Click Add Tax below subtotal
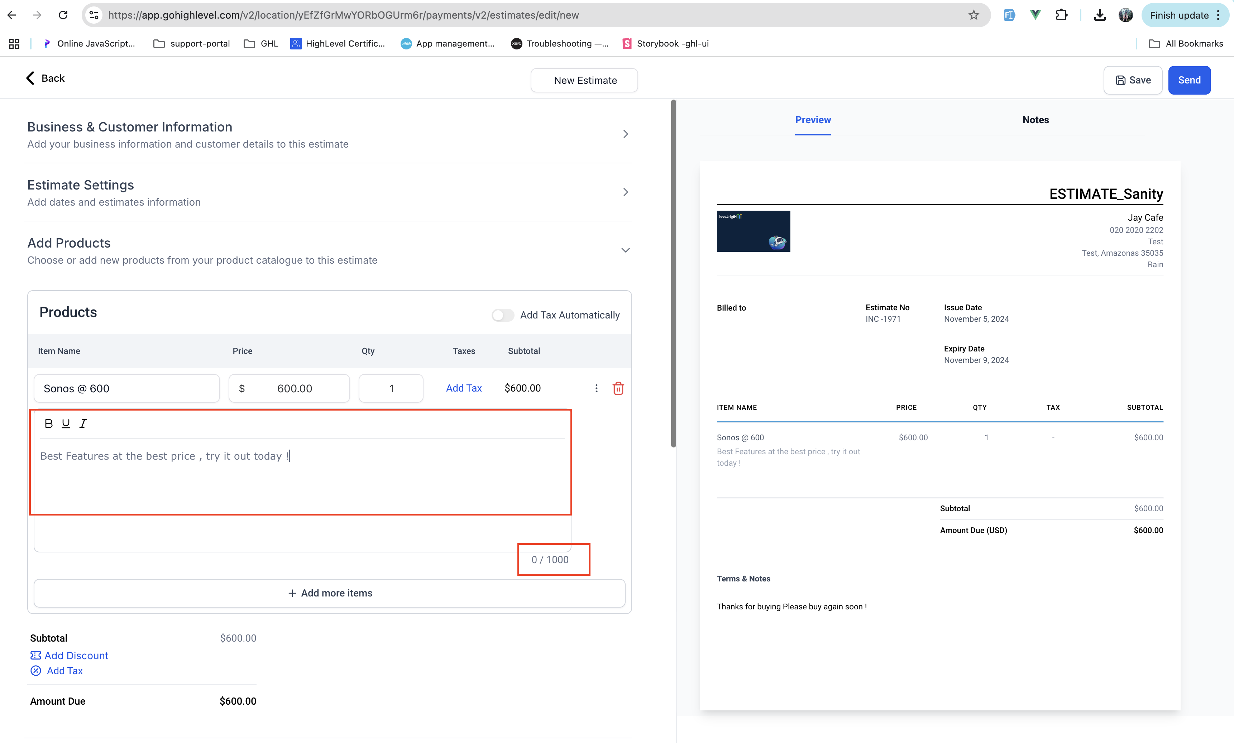Screen dimensions: 1234x743 (x=57, y=670)
